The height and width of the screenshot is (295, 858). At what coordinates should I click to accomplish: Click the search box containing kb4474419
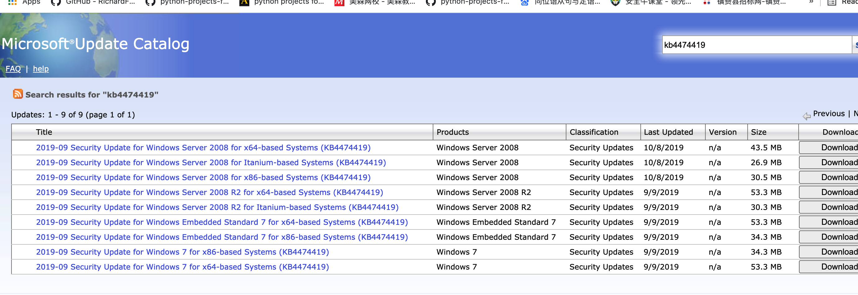pos(757,45)
